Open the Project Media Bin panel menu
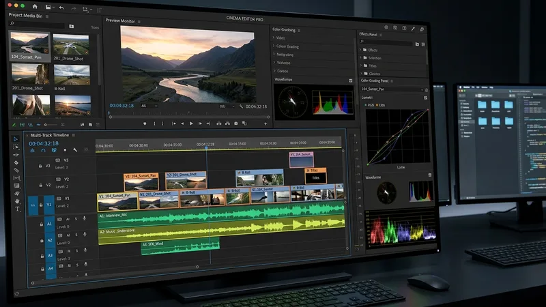This screenshot has height=307, width=546. point(47,16)
